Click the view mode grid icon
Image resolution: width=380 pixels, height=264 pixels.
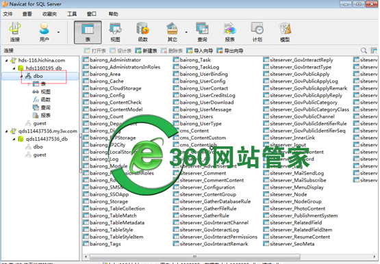pyautogui.click(x=374, y=51)
